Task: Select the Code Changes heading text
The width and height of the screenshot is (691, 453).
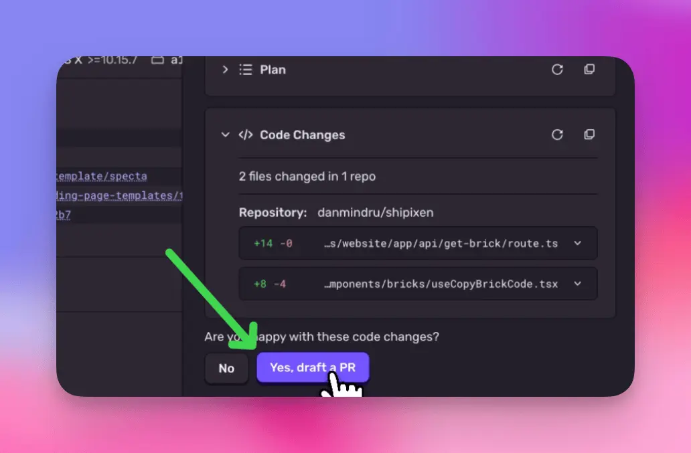Action: coord(303,134)
